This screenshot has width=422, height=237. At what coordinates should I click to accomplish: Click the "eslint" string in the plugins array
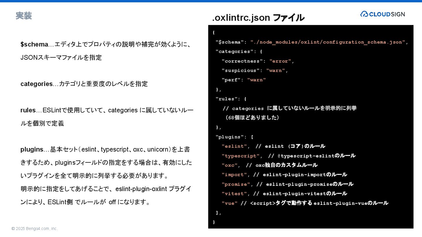[x=234, y=146]
